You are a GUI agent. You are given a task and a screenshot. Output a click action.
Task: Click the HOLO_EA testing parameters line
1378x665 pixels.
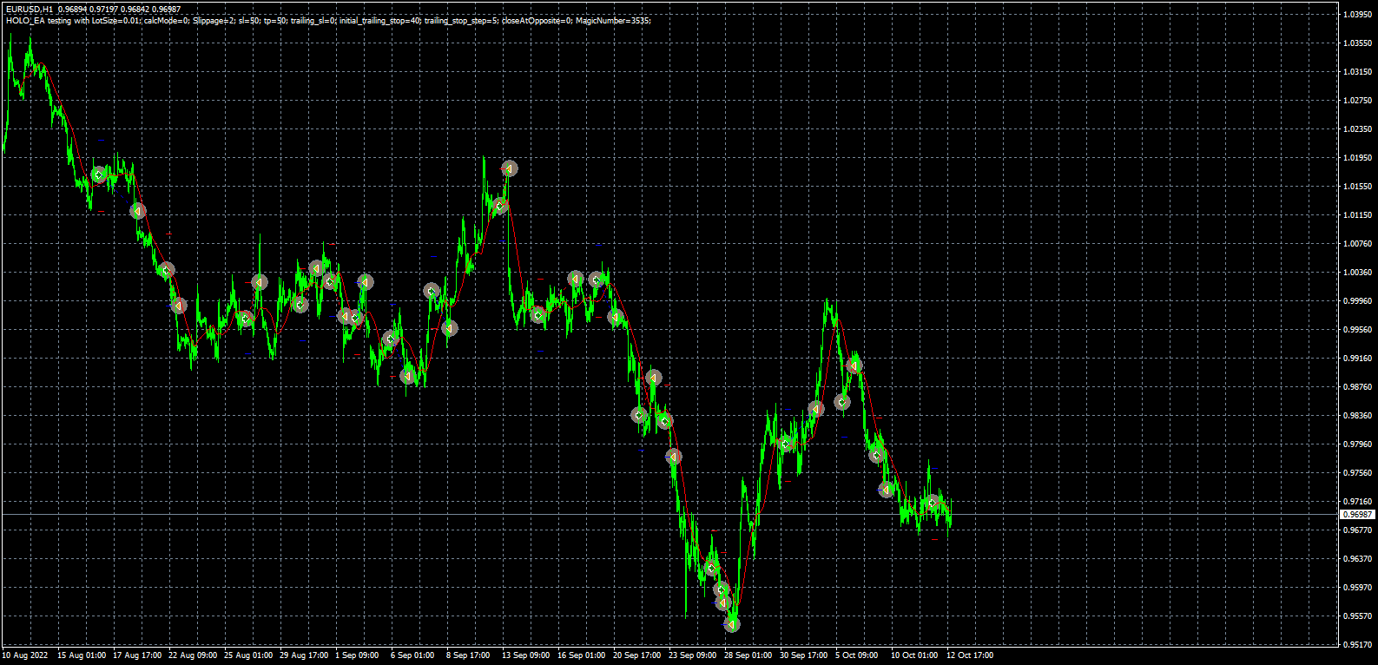coord(328,20)
